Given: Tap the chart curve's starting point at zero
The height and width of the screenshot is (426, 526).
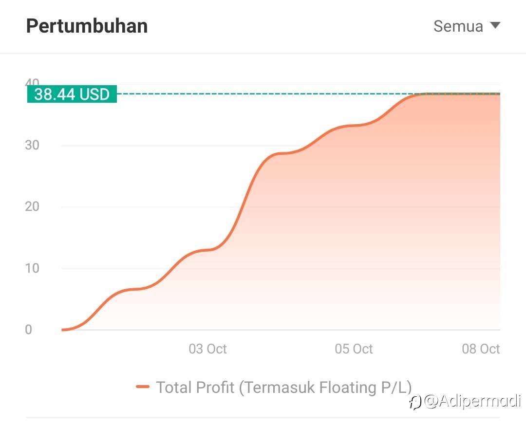Looking at the screenshot, I should point(63,330).
